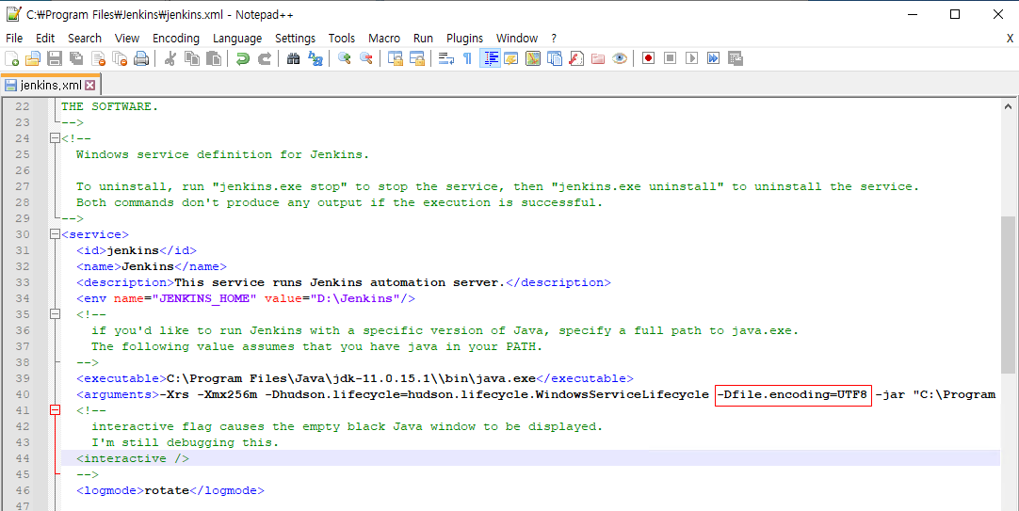The image size is (1019, 511).
Task: Open the ? help menu
Action: click(x=554, y=39)
